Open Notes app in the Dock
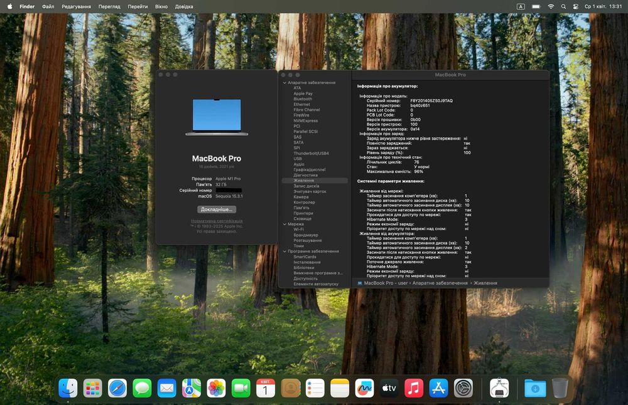The image size is (628, 405). [340, 388]
